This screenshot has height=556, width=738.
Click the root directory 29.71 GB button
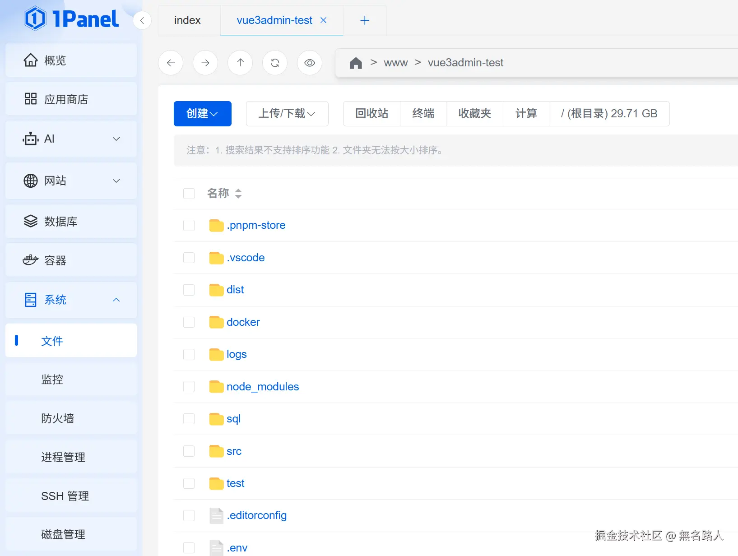609,114
